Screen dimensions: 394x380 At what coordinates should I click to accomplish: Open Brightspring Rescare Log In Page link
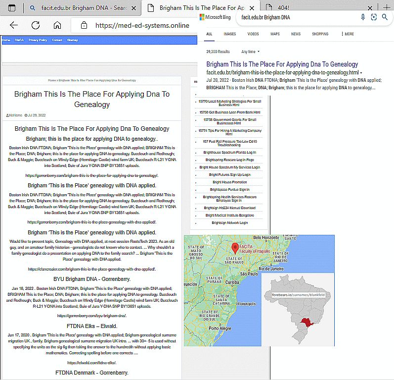coord(230,160)
